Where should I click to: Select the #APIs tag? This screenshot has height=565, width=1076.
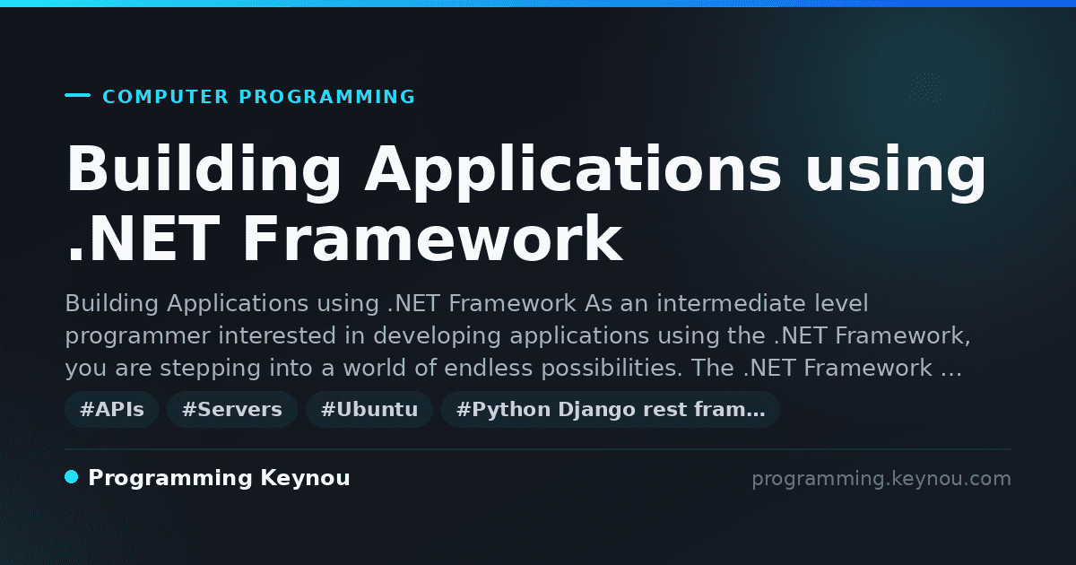tap(111, 410)
